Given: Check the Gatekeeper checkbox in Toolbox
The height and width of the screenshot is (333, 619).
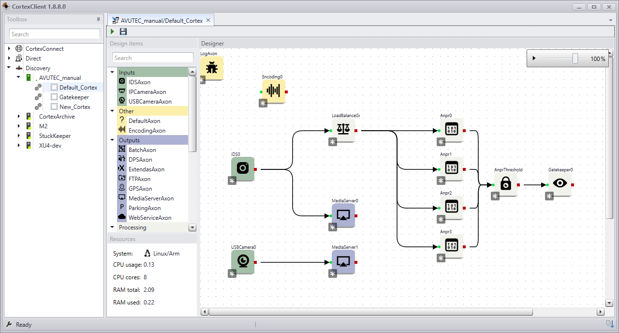Looking at the screenshot, I should (x=54, y=97).
